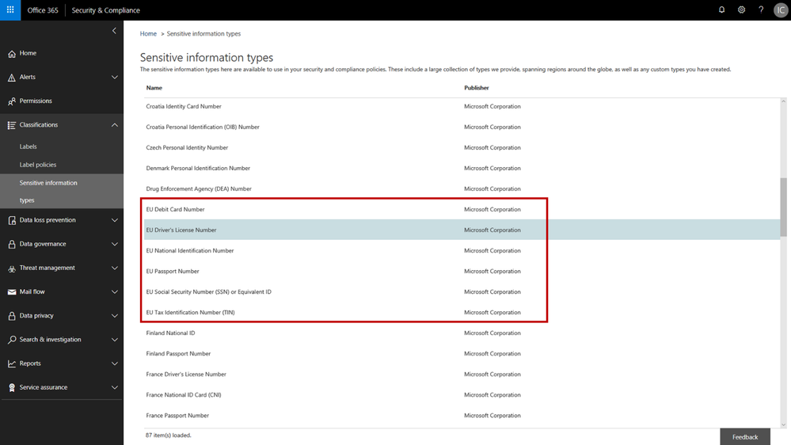This screenshot has width=791, height=445.
Task: Click the Feedback button
Action: click(x=745, y=437)
